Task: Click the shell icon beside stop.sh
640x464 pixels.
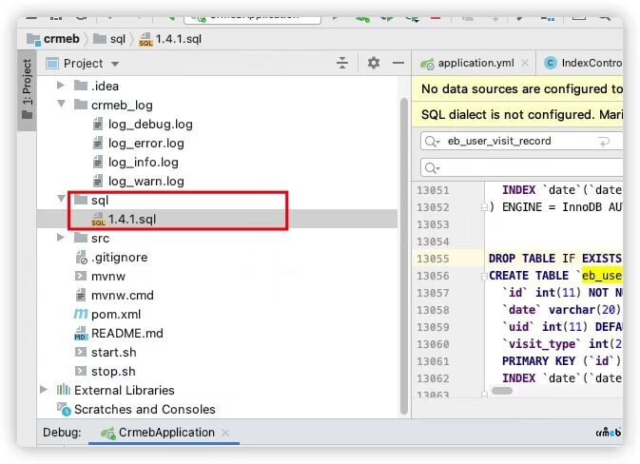Action: click(81, 371)
